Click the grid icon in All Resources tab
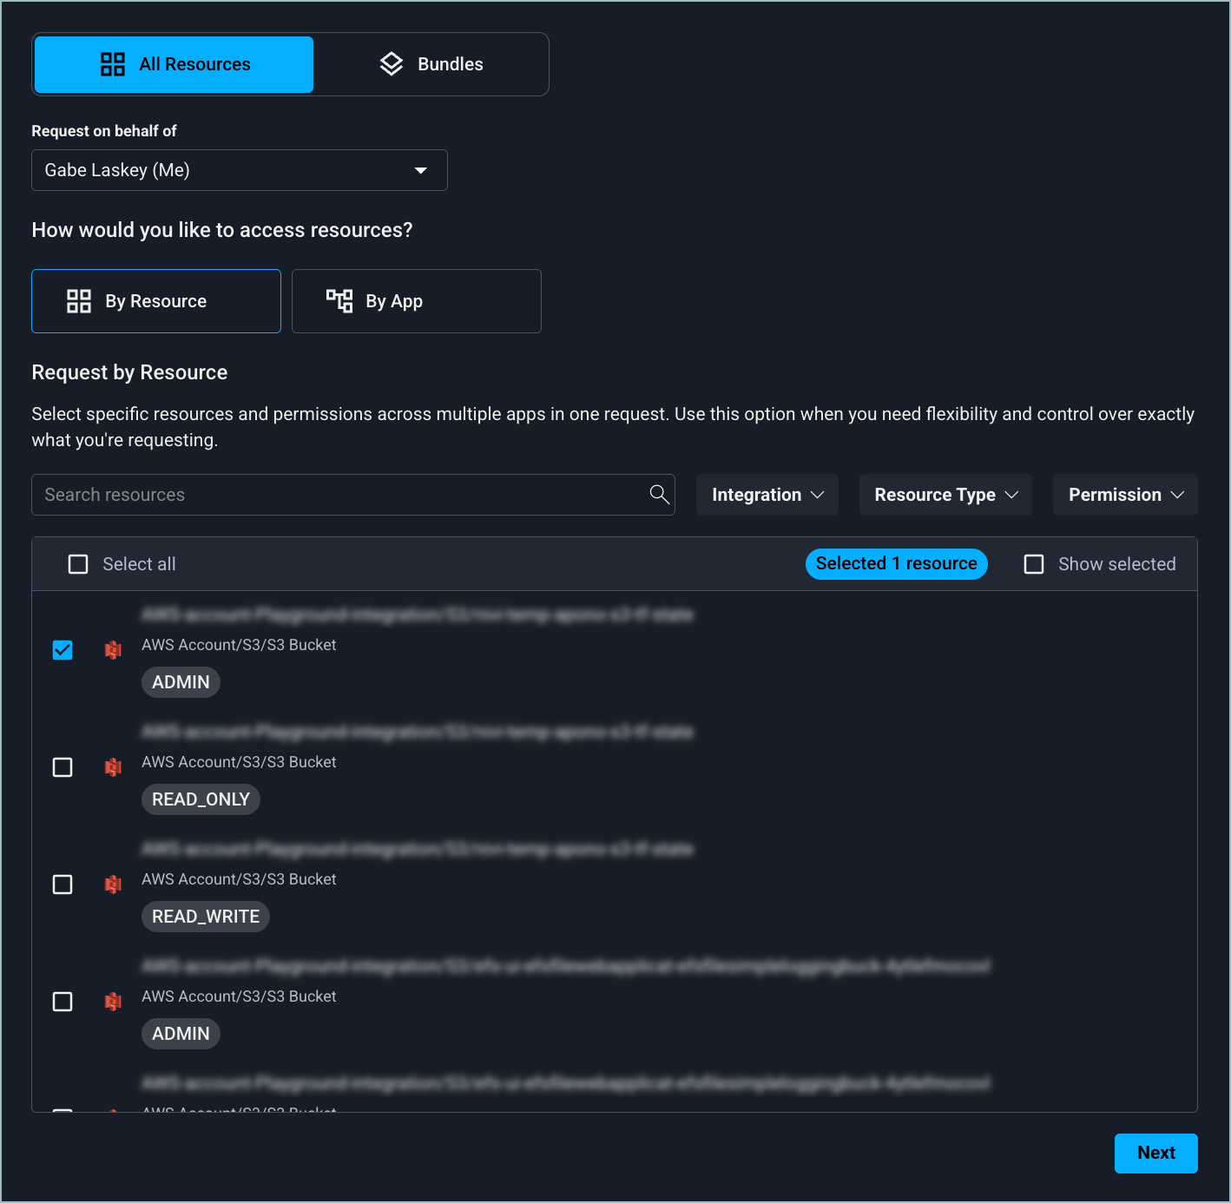This screenshot has height=1203, width=1231. point(113,64)
